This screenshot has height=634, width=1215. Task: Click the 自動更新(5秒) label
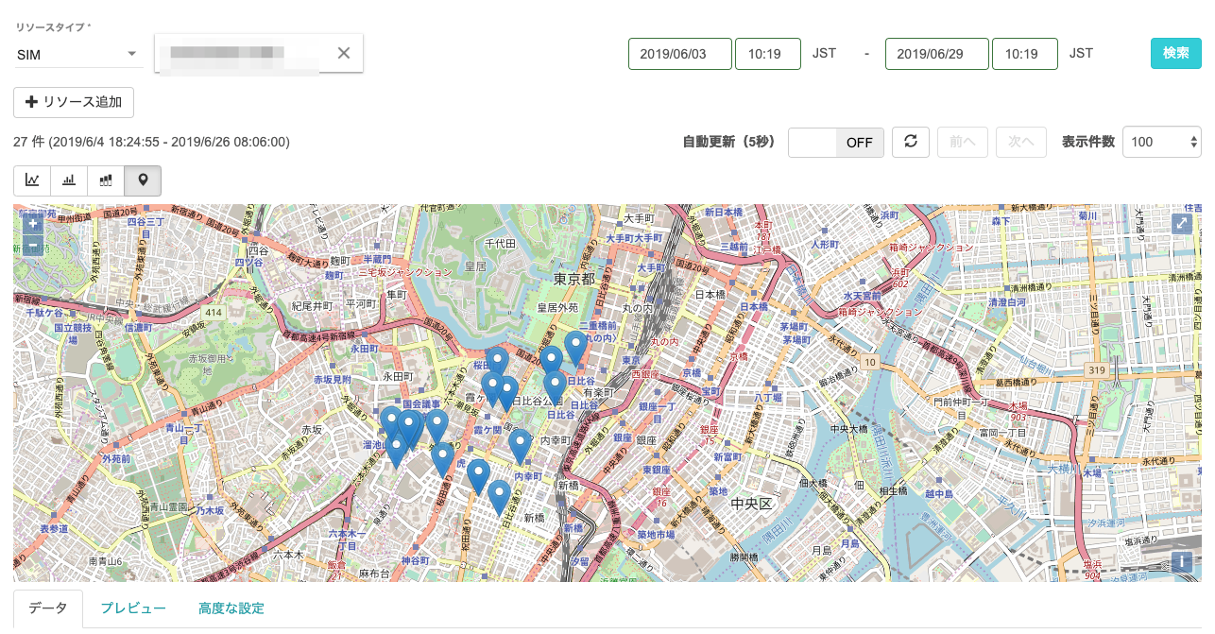(728, 142)
